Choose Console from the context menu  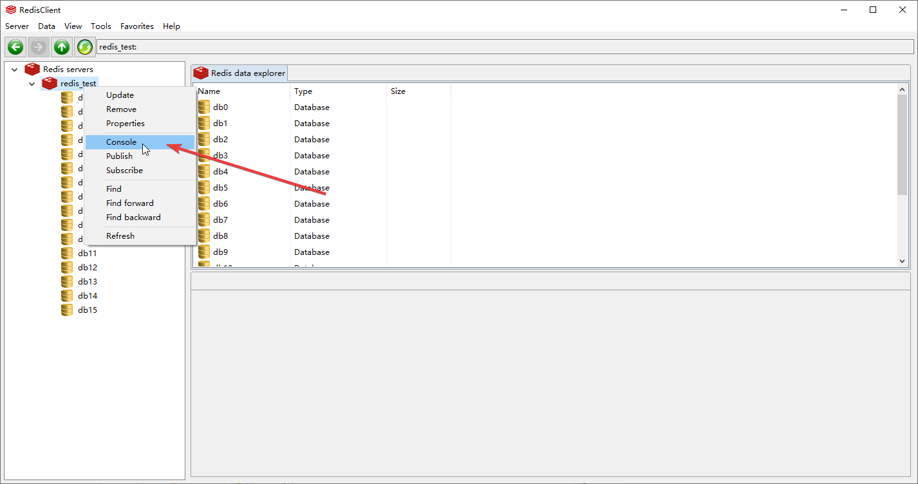[121, 142]
